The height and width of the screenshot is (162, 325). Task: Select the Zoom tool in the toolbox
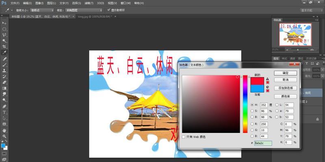point(4,136)
